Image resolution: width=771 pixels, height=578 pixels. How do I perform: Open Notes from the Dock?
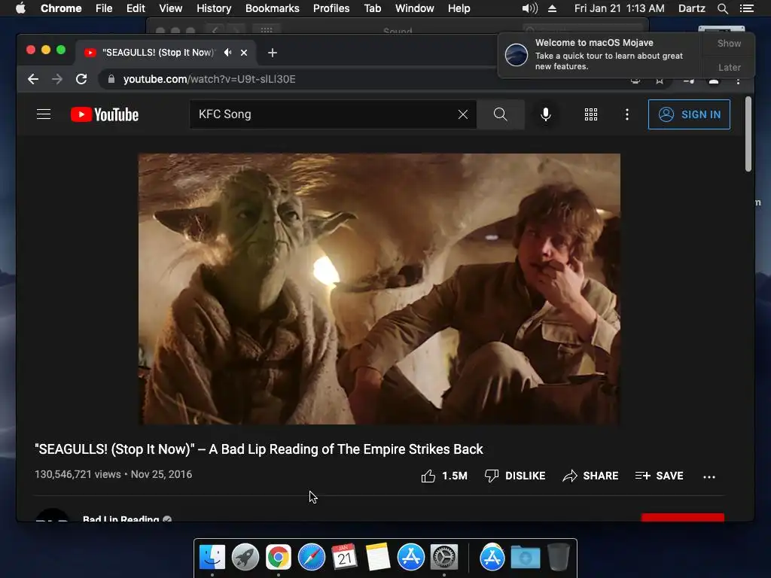click(x=378, y=557)
